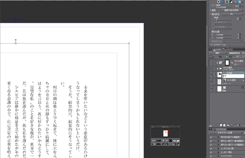Switch to the レイヤー tab

[x=217, y=50]
